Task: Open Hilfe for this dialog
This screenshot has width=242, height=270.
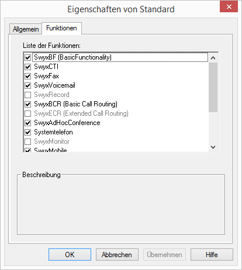Action: tap(212, 255)
